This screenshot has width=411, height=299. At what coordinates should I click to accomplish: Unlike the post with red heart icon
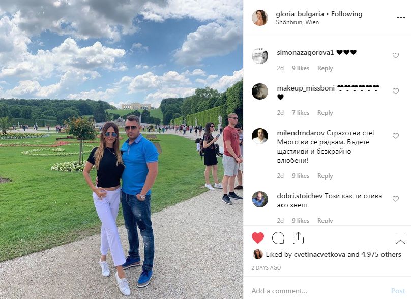[x=258, y=237]
